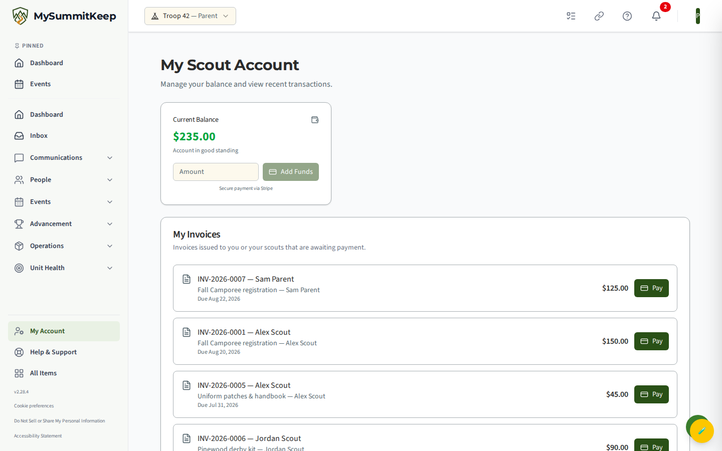Expand the Operations menu chevron
Image resolution: width=722 pixels, height=451 pixels.
tap(110, 246)
